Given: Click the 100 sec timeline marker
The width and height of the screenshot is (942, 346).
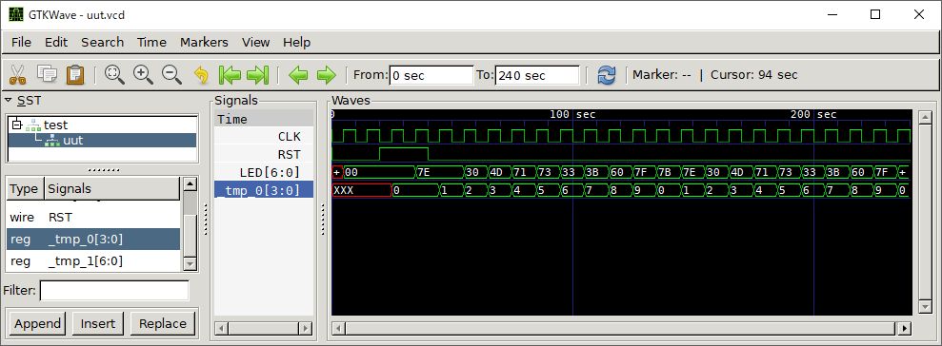Looking at the screenshot, I should tap(572, 114).
